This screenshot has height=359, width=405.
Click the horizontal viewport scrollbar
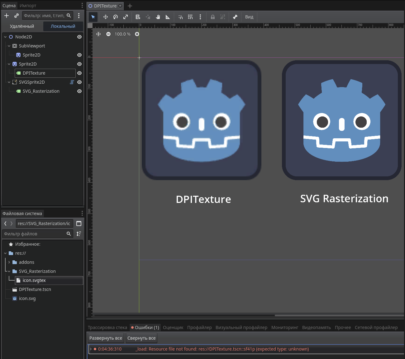tap(339, 315)
